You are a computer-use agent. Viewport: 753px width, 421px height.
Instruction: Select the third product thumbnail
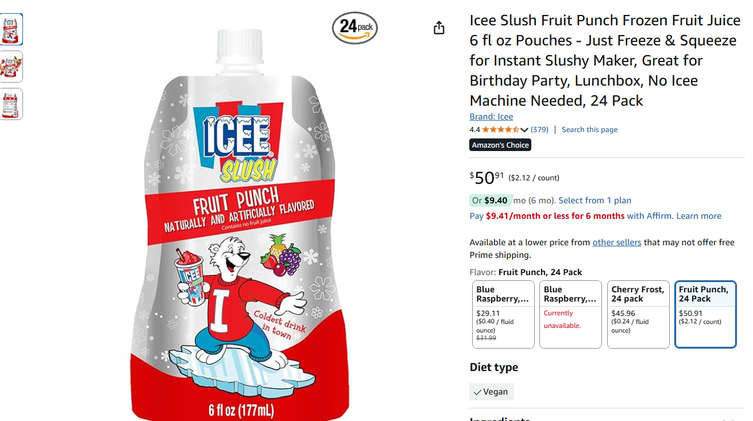point(11,104)
